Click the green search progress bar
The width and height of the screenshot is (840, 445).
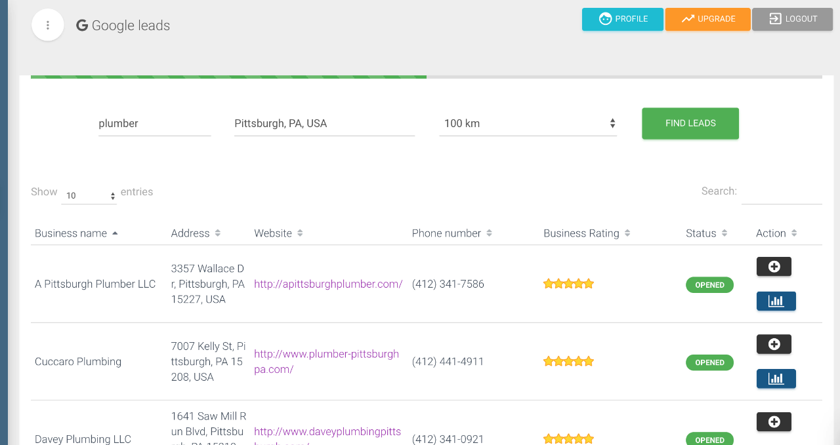[228, 77]
